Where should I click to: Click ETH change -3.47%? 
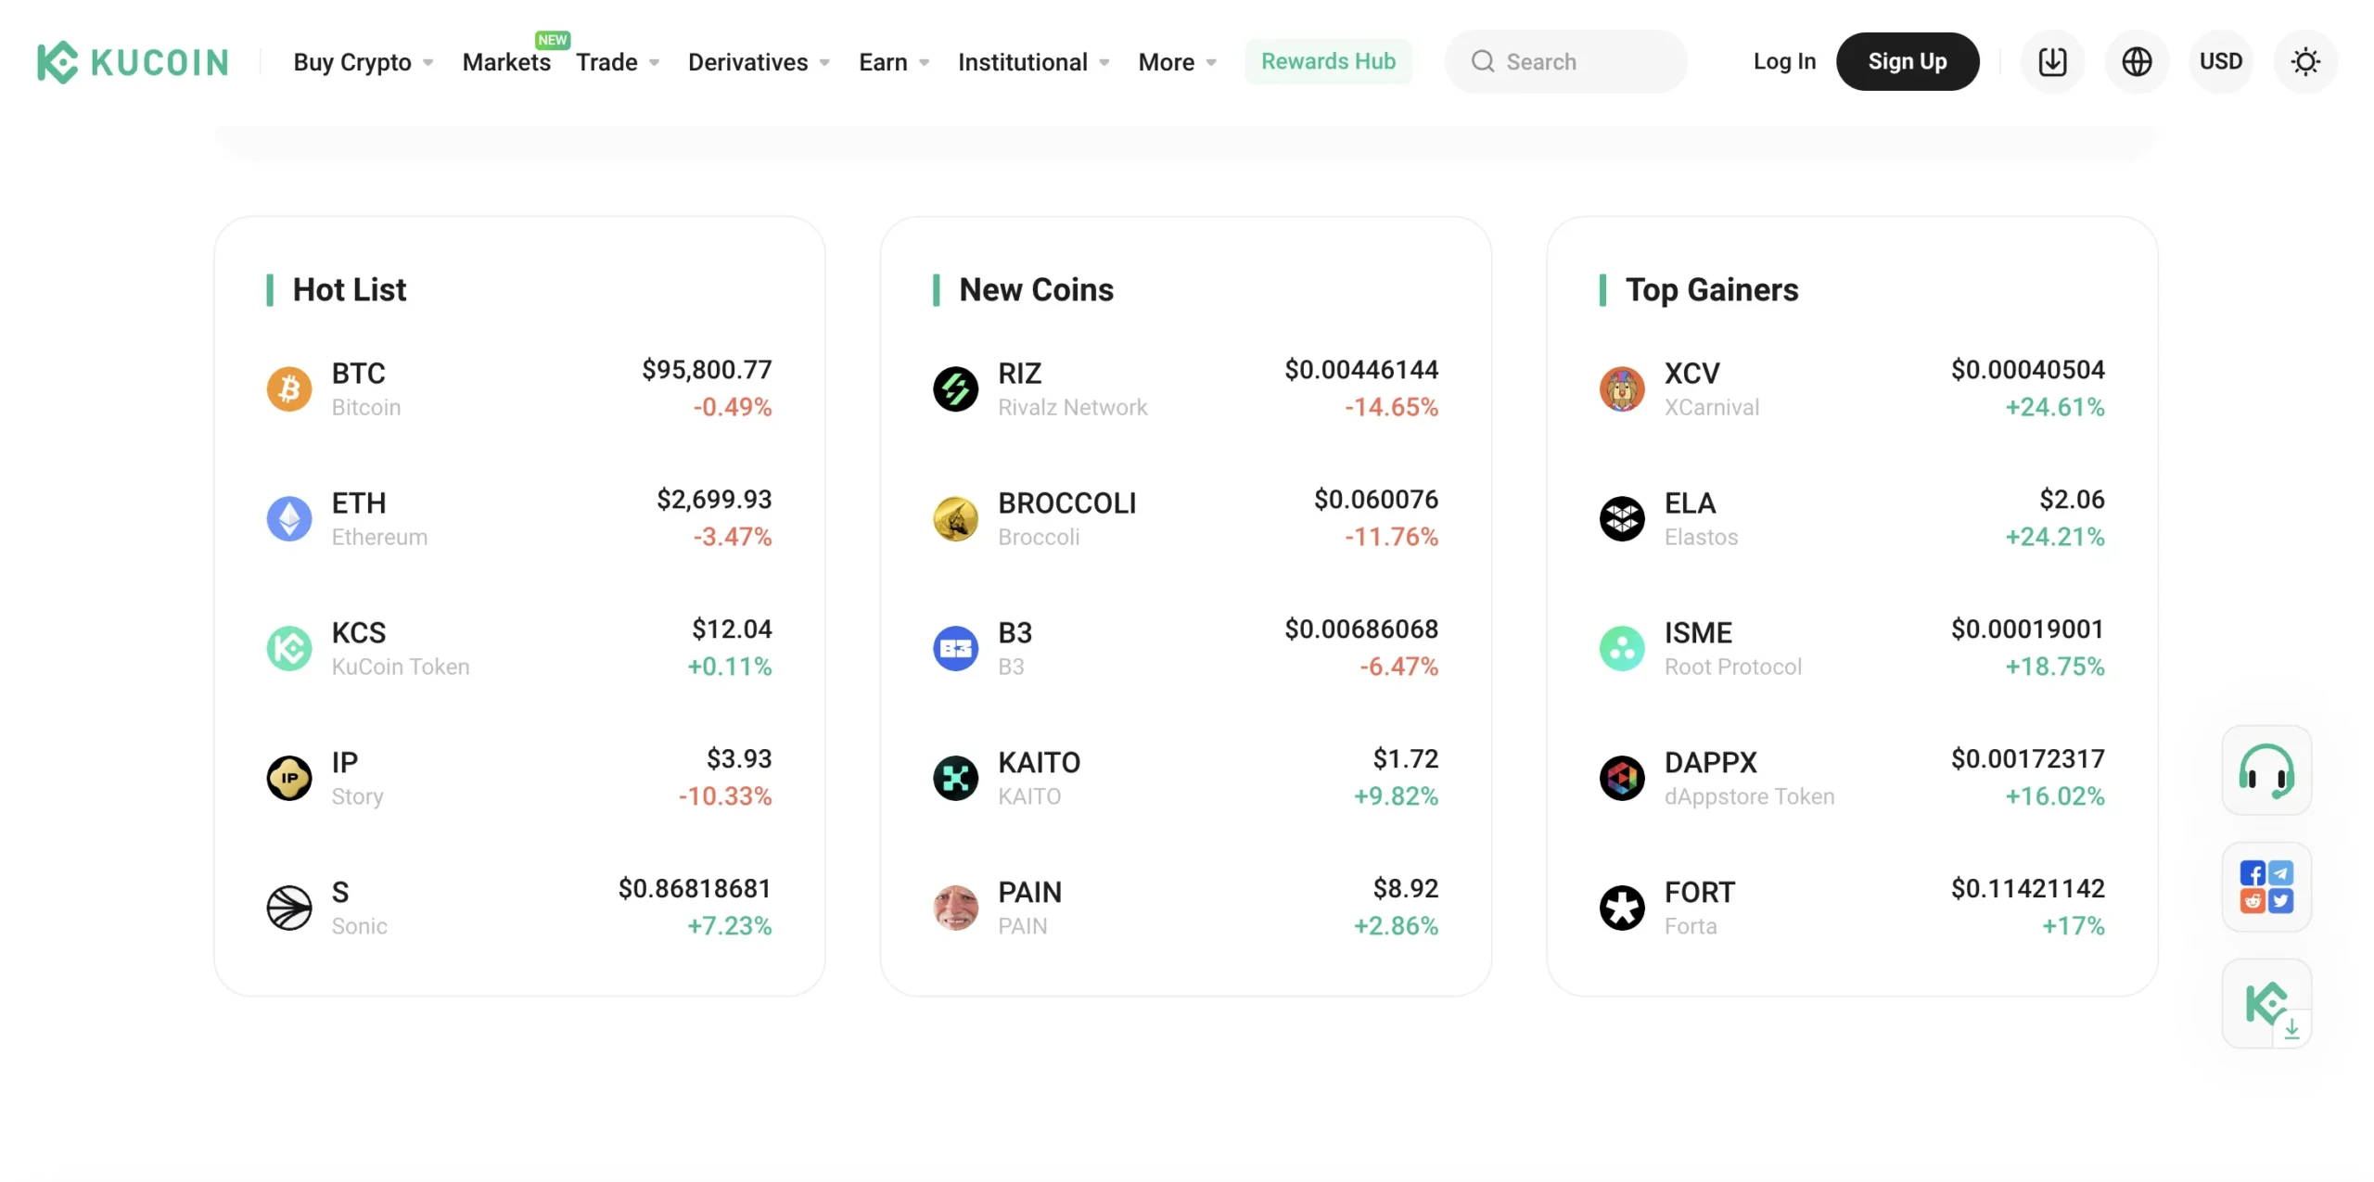(733, 537)
